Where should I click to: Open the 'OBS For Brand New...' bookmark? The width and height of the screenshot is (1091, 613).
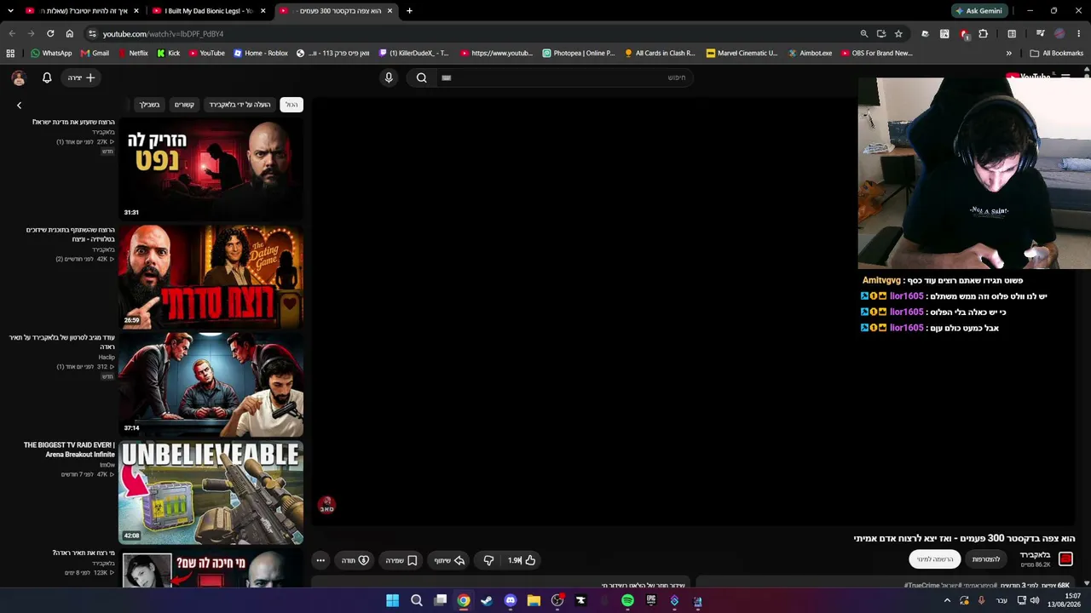tap(875, 53)
